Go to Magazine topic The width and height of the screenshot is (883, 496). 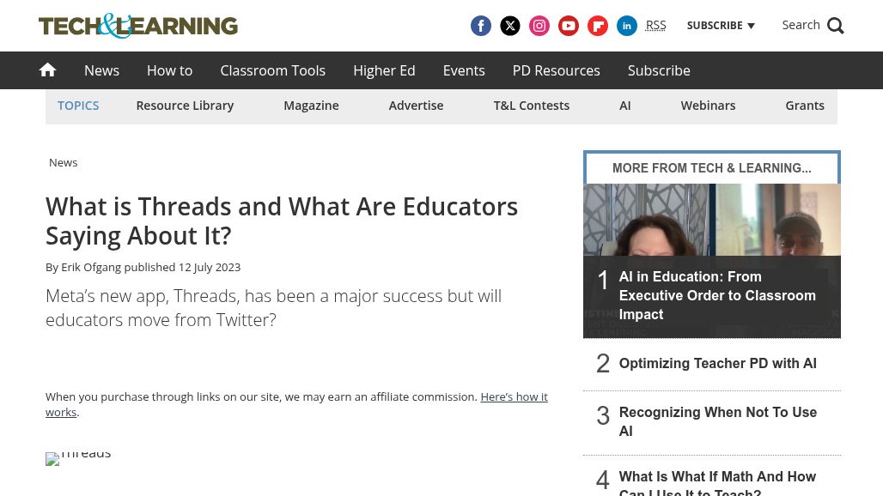(x=311, y=106)
